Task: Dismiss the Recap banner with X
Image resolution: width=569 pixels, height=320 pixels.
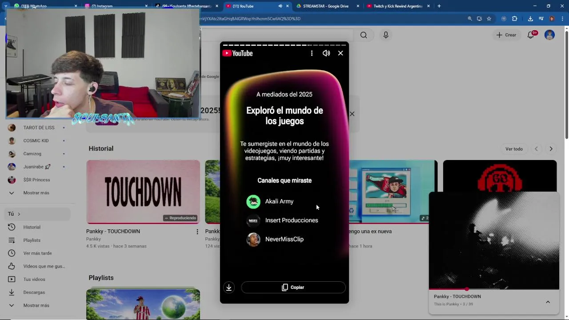Action: pos(352,114)
